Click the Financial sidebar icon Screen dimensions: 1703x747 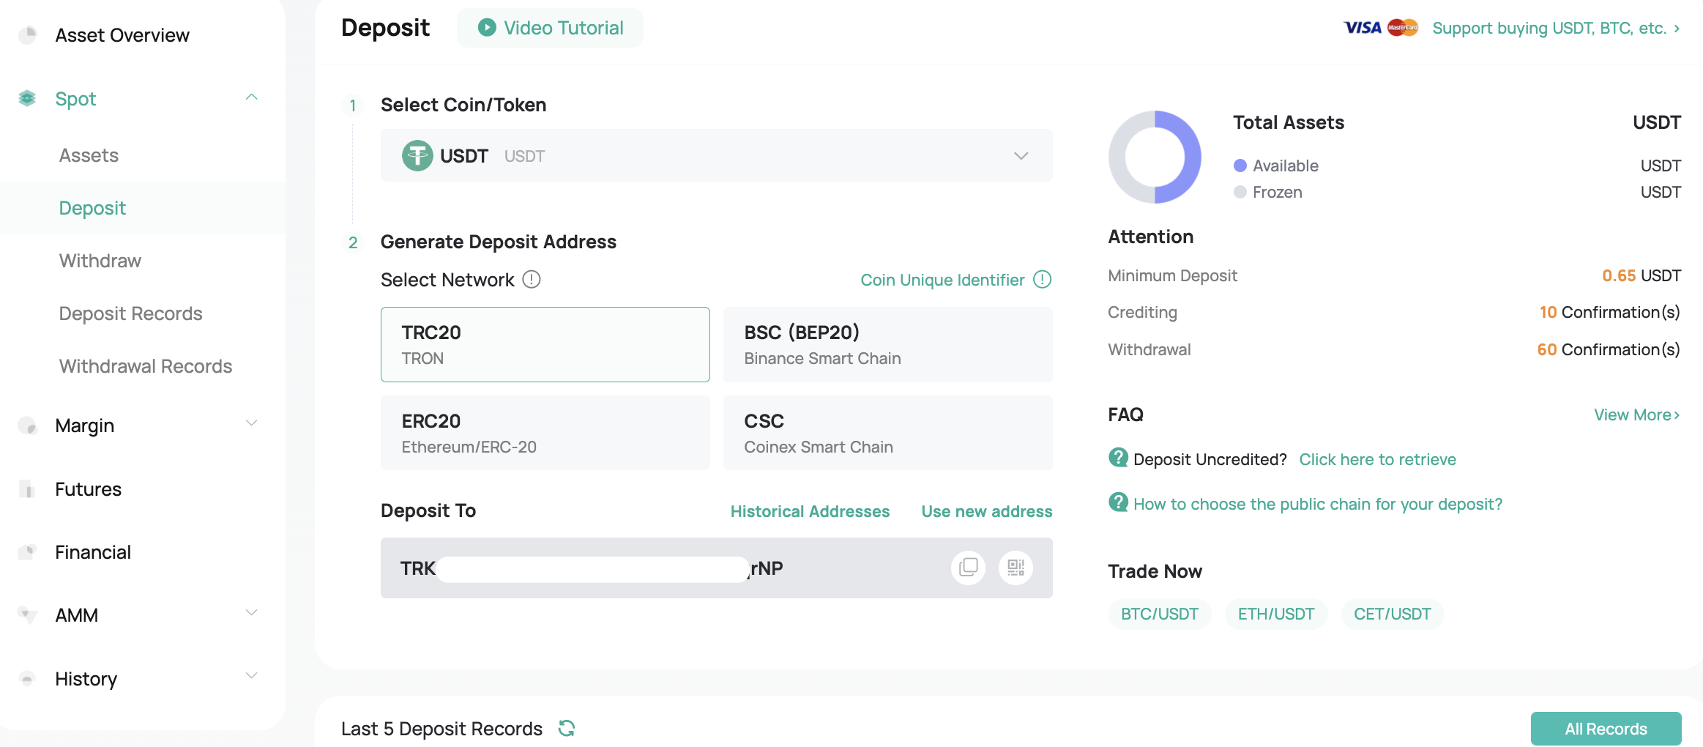tap(28, 551)
